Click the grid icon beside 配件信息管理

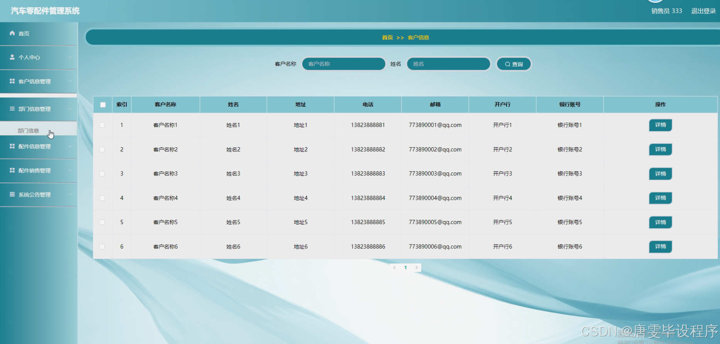(12, 146)
